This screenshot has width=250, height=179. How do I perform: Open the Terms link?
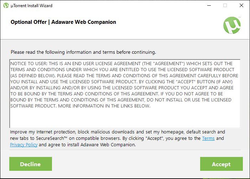click(x=208, y=138)
